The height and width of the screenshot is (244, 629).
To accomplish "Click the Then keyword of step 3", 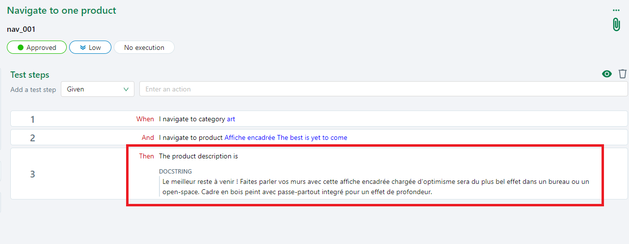I will coord(146,156).
